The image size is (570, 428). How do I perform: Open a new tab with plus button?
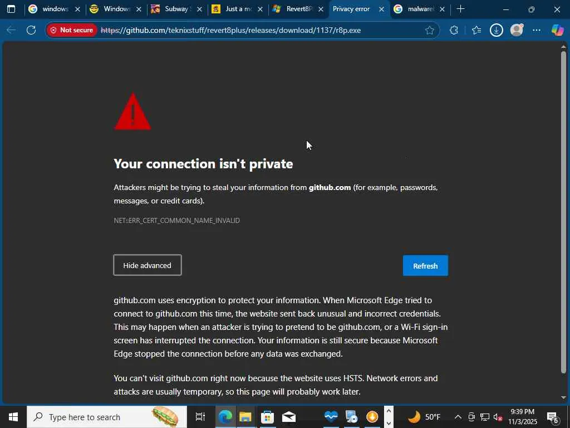click(x=460, y=9)
